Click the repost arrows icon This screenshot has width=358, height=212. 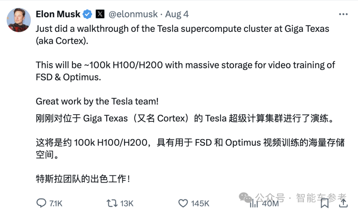pyautogui.click(x=111, y=203)
